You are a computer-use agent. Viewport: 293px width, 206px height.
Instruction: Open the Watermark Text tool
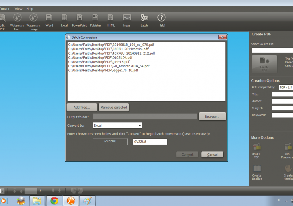17,22
